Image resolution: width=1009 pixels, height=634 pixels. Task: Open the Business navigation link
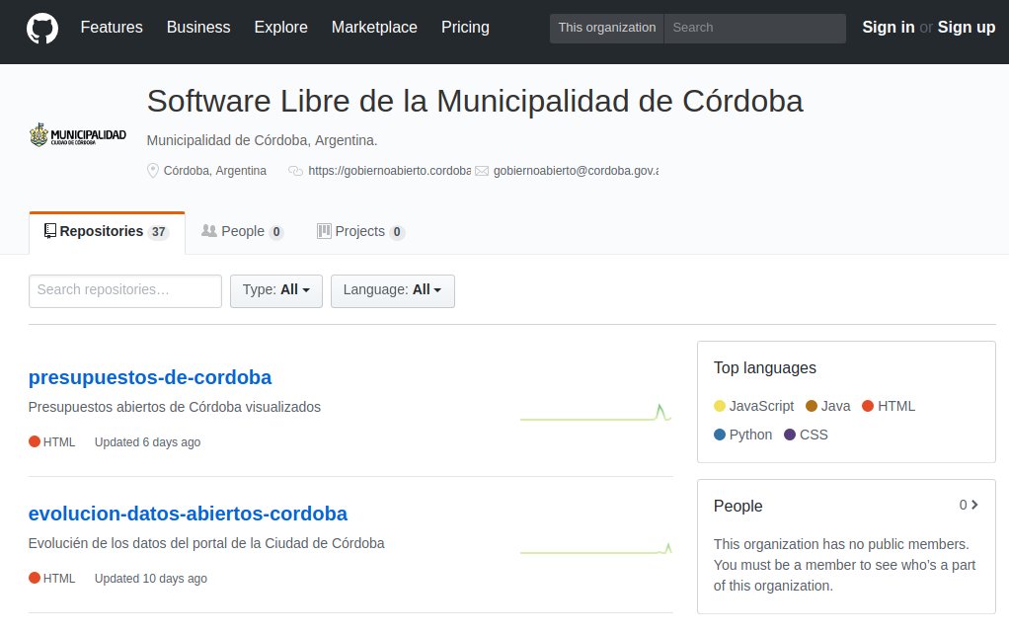(198, 27)
